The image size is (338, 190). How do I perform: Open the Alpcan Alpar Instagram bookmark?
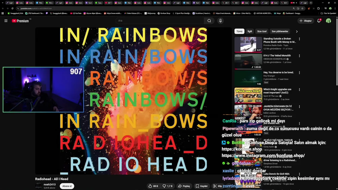tap(93, 13)
